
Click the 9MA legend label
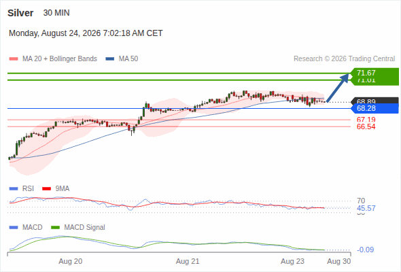coord(63,189)
